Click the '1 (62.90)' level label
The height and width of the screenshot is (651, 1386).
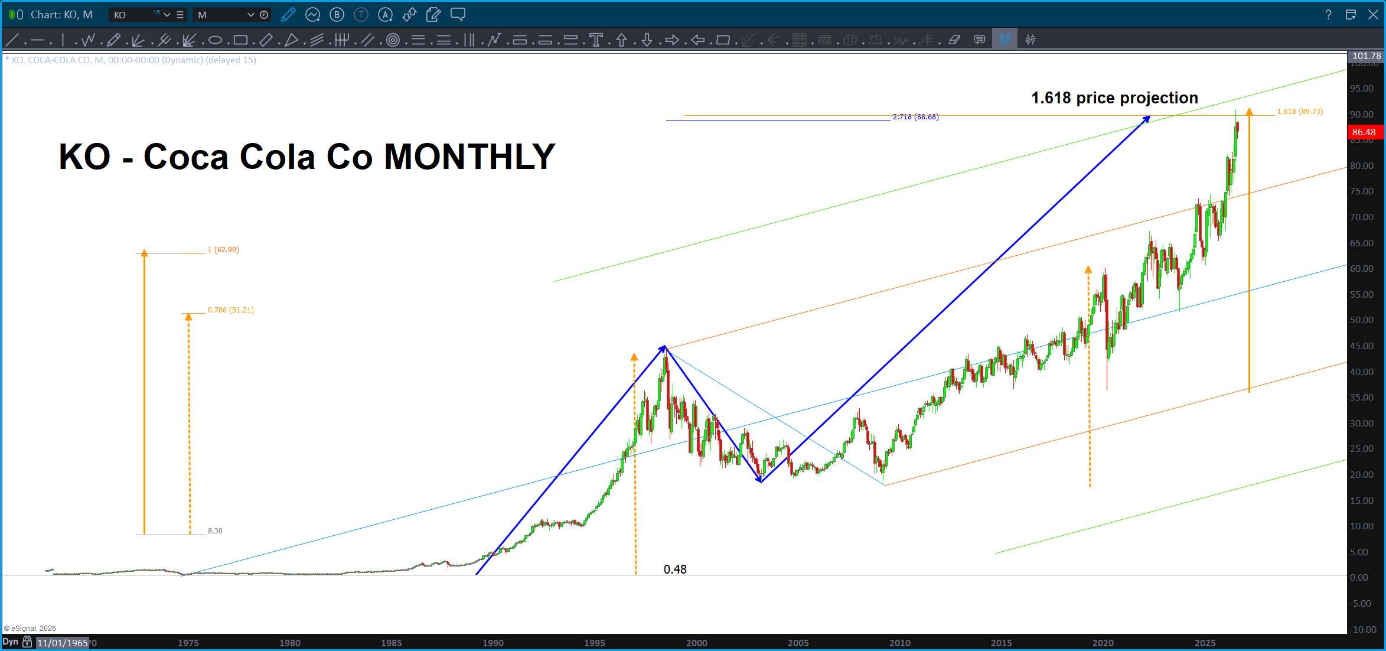point(223,250)
